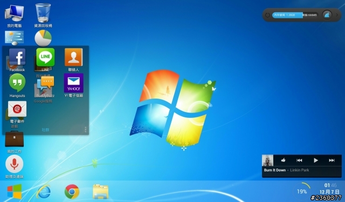The width and height of the screenshot is (345, 202).
Task: Click the 12月7日 date on the taskbar
Action: (329, 192)
